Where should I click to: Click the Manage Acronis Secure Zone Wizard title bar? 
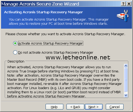[x=61, y=4]
